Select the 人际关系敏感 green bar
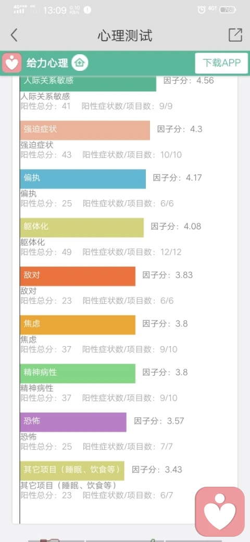Image resolution: width=250 pixels, height=542 pixels. 88,83
